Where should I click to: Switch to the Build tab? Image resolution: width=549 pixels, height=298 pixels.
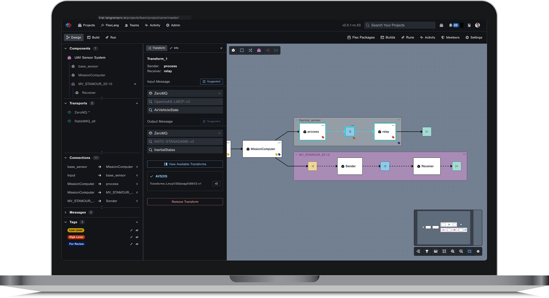point(93,37)
